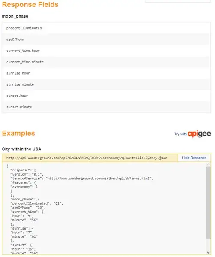Click the response box scrollbar thumb
Viewport: 215px width, 257px height.
tap(208, 203)
